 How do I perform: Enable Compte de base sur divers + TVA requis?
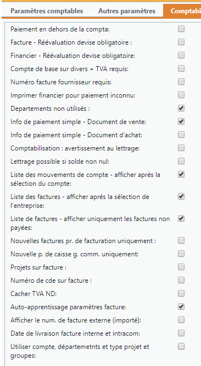tap(181, 68)
